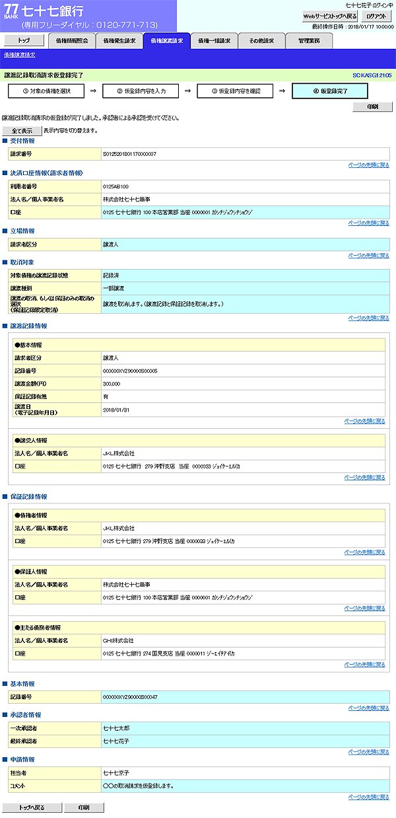Click the Webサービストップへ戻る button

(x=330, y=16)
